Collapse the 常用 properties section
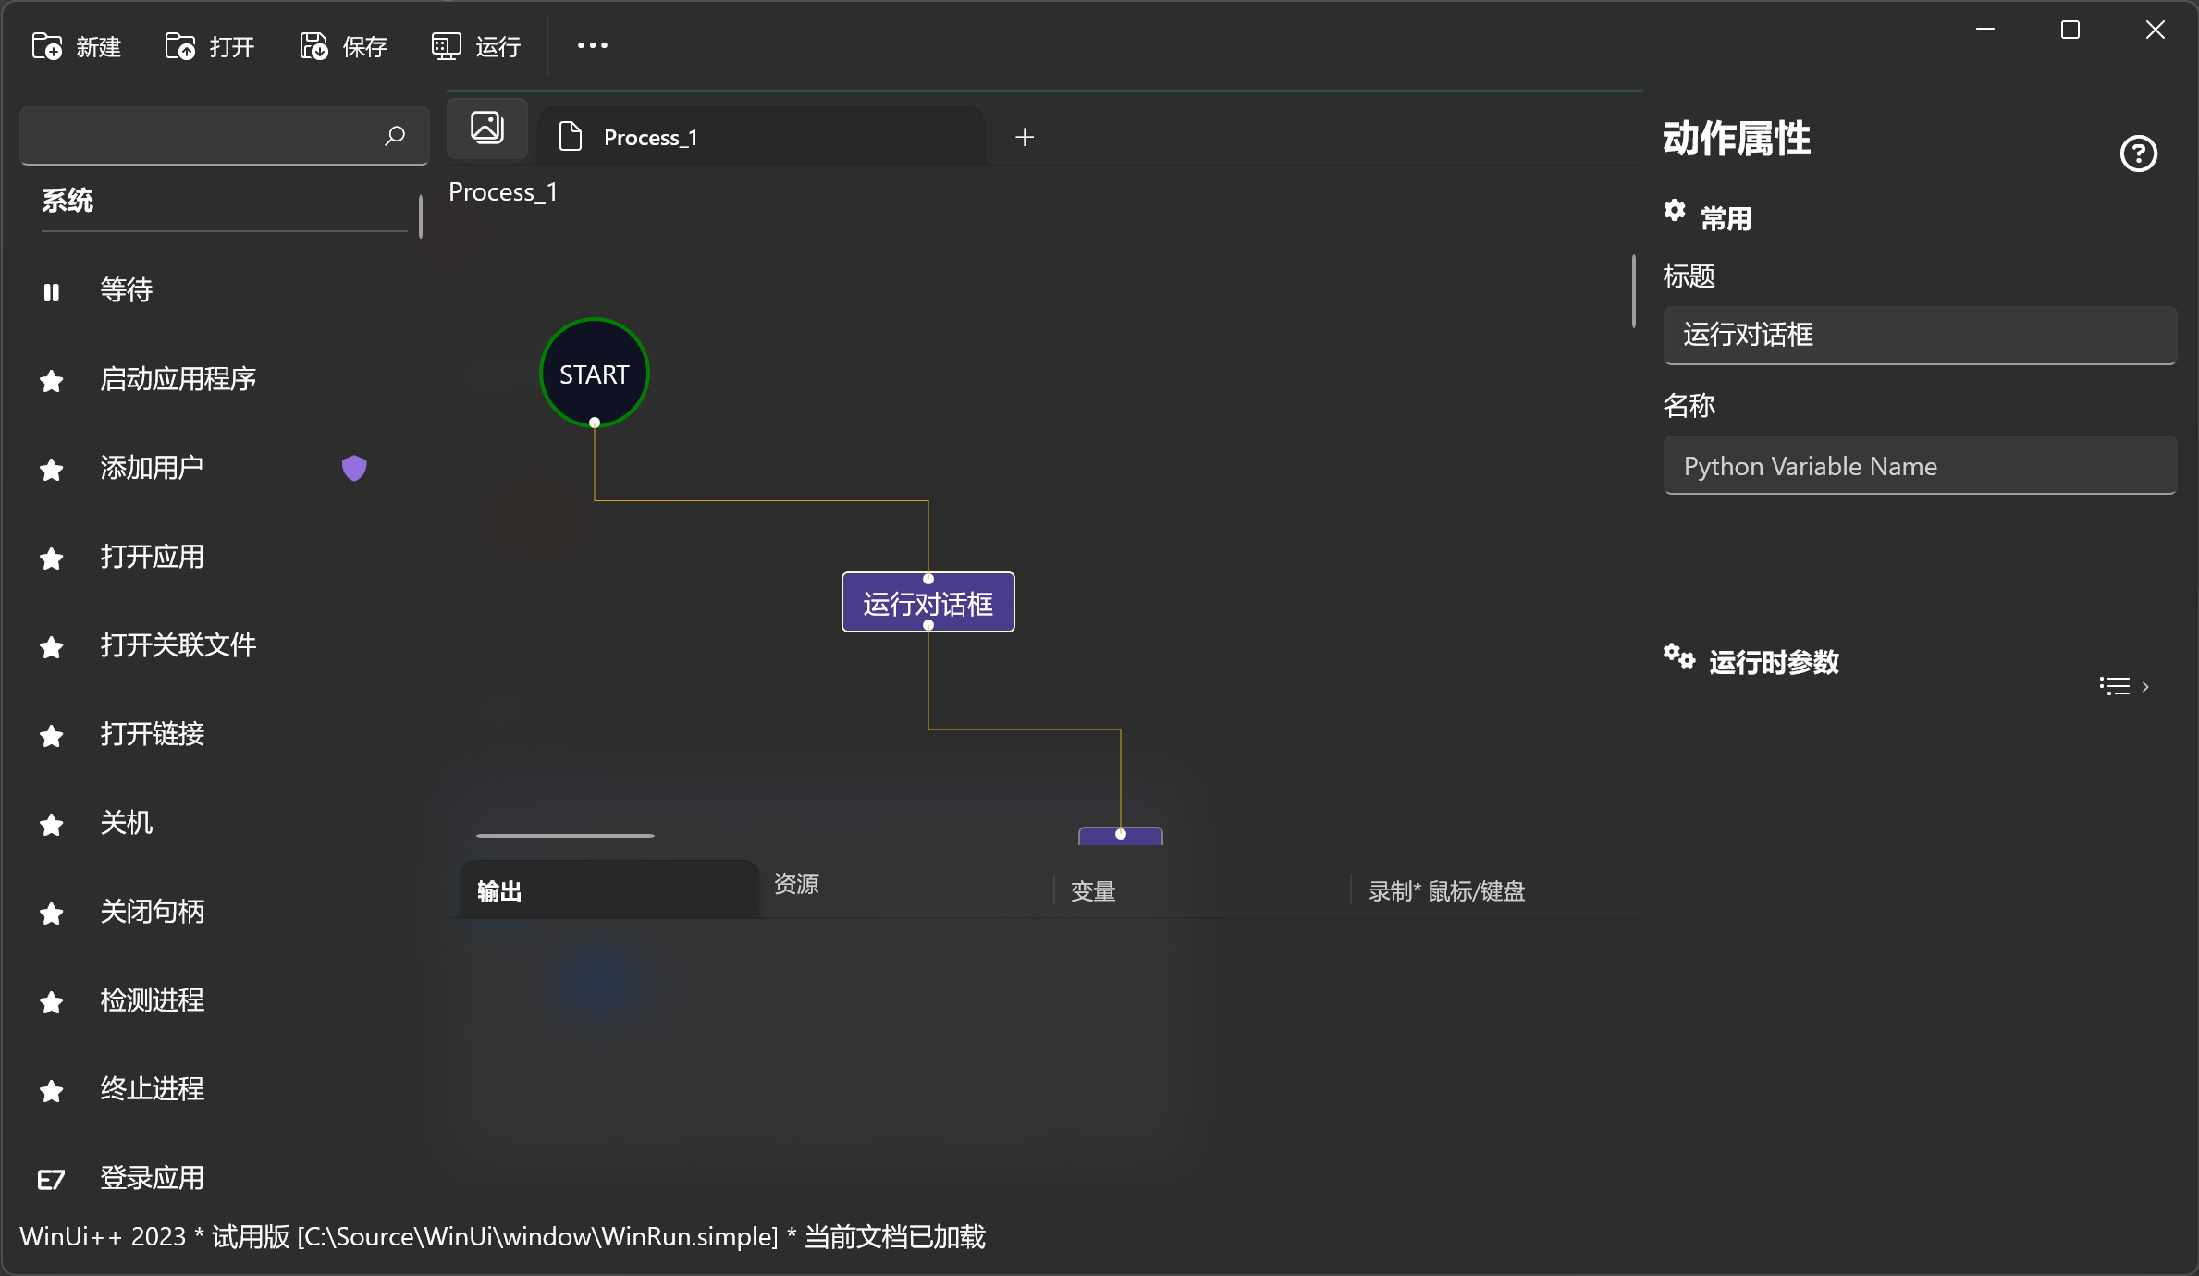Screen dimensions: 2199x1276 click(1726, 218)
